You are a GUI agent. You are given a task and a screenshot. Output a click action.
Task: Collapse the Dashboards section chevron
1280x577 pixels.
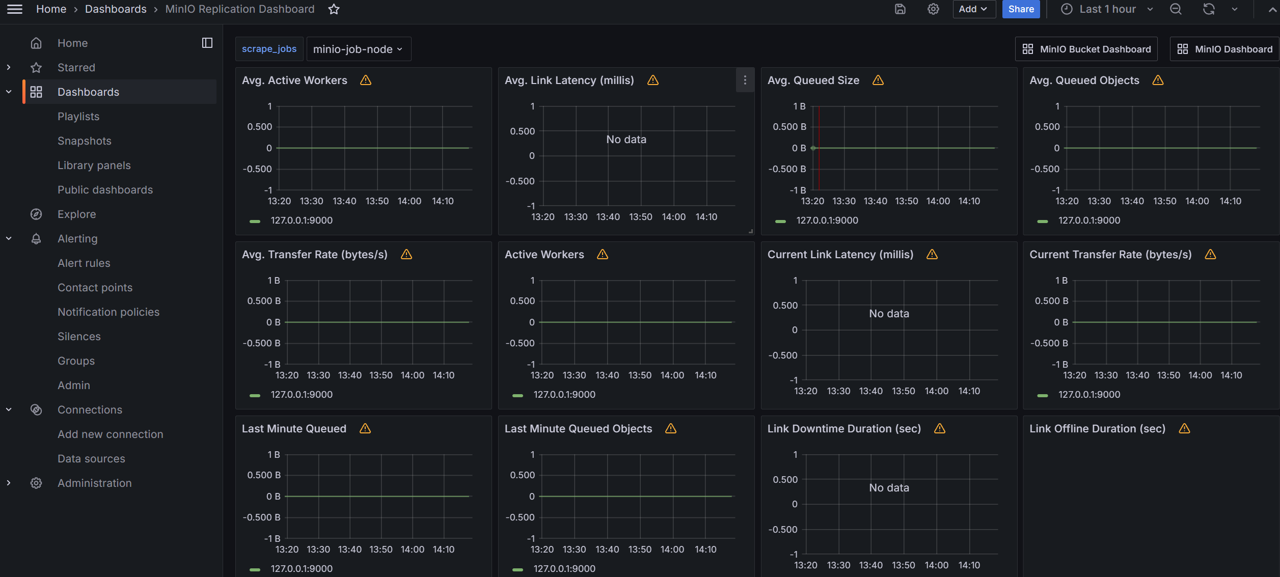click(9, 92)
